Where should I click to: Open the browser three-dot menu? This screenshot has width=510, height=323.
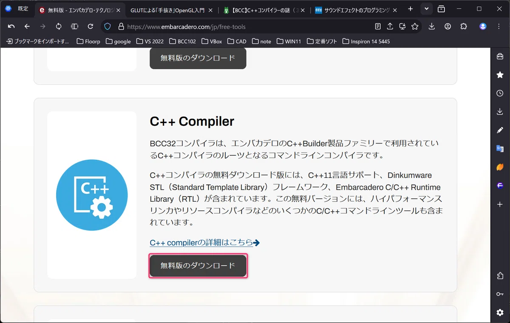click(499, 26)
